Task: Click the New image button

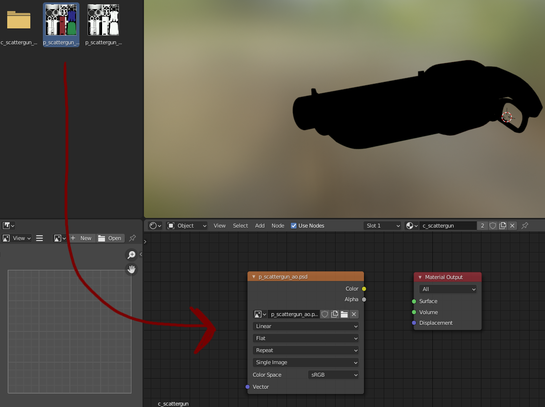Action: [82, 238]
